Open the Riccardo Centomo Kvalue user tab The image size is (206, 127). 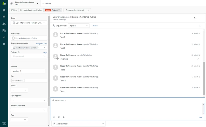(x=31, y=10)
